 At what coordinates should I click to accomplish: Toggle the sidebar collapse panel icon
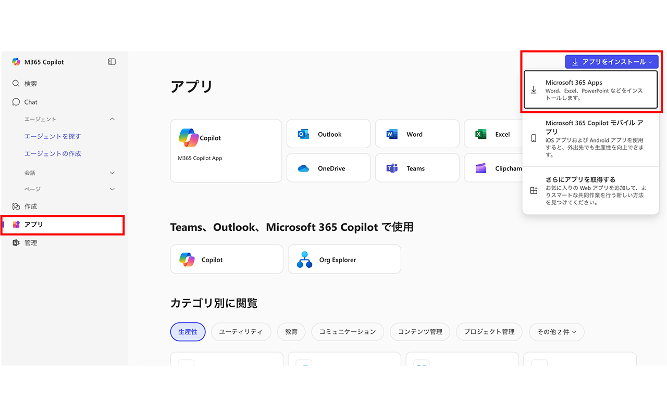pyautogui.click(x=112, y=62)
